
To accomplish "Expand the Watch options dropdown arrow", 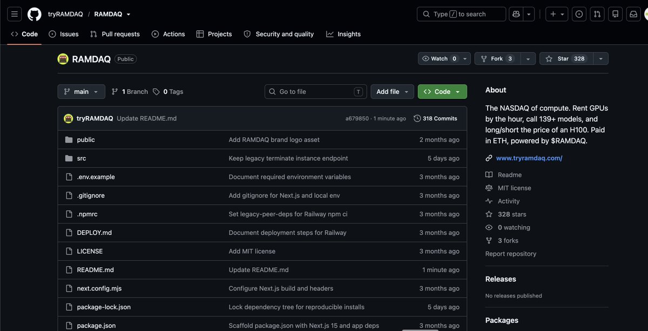I will pyautogui.click(x=465, y=58).
